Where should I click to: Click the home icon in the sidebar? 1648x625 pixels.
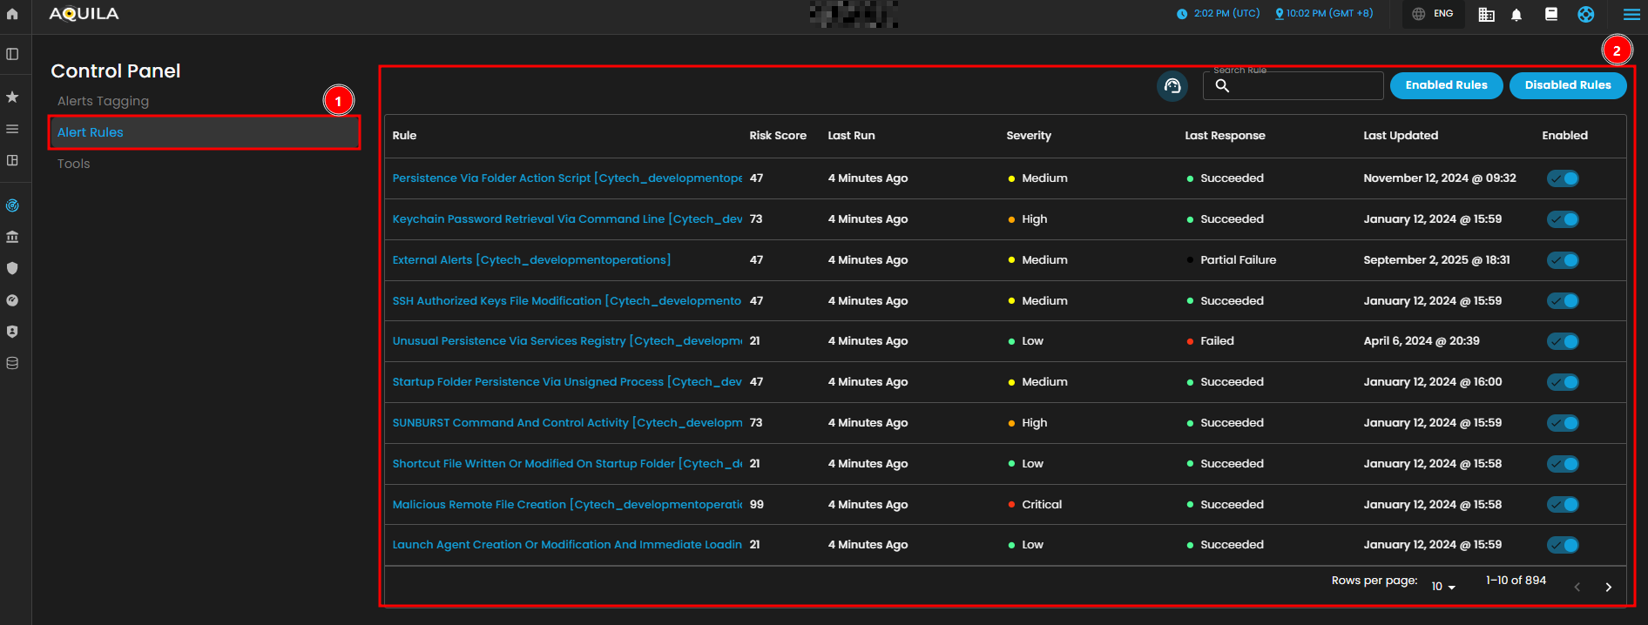click(12, 14)
